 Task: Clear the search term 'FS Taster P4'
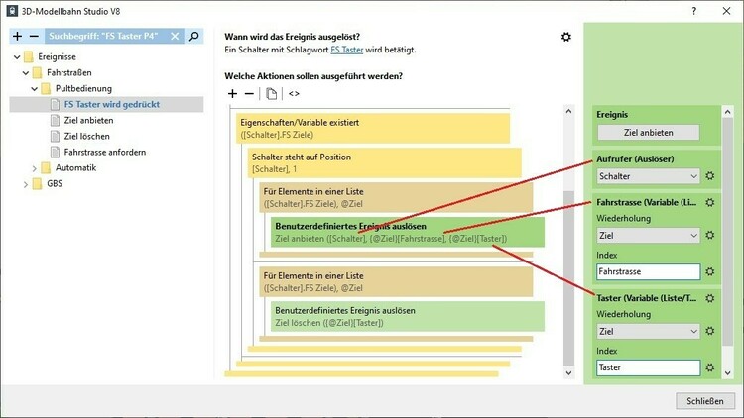point(175,36)
